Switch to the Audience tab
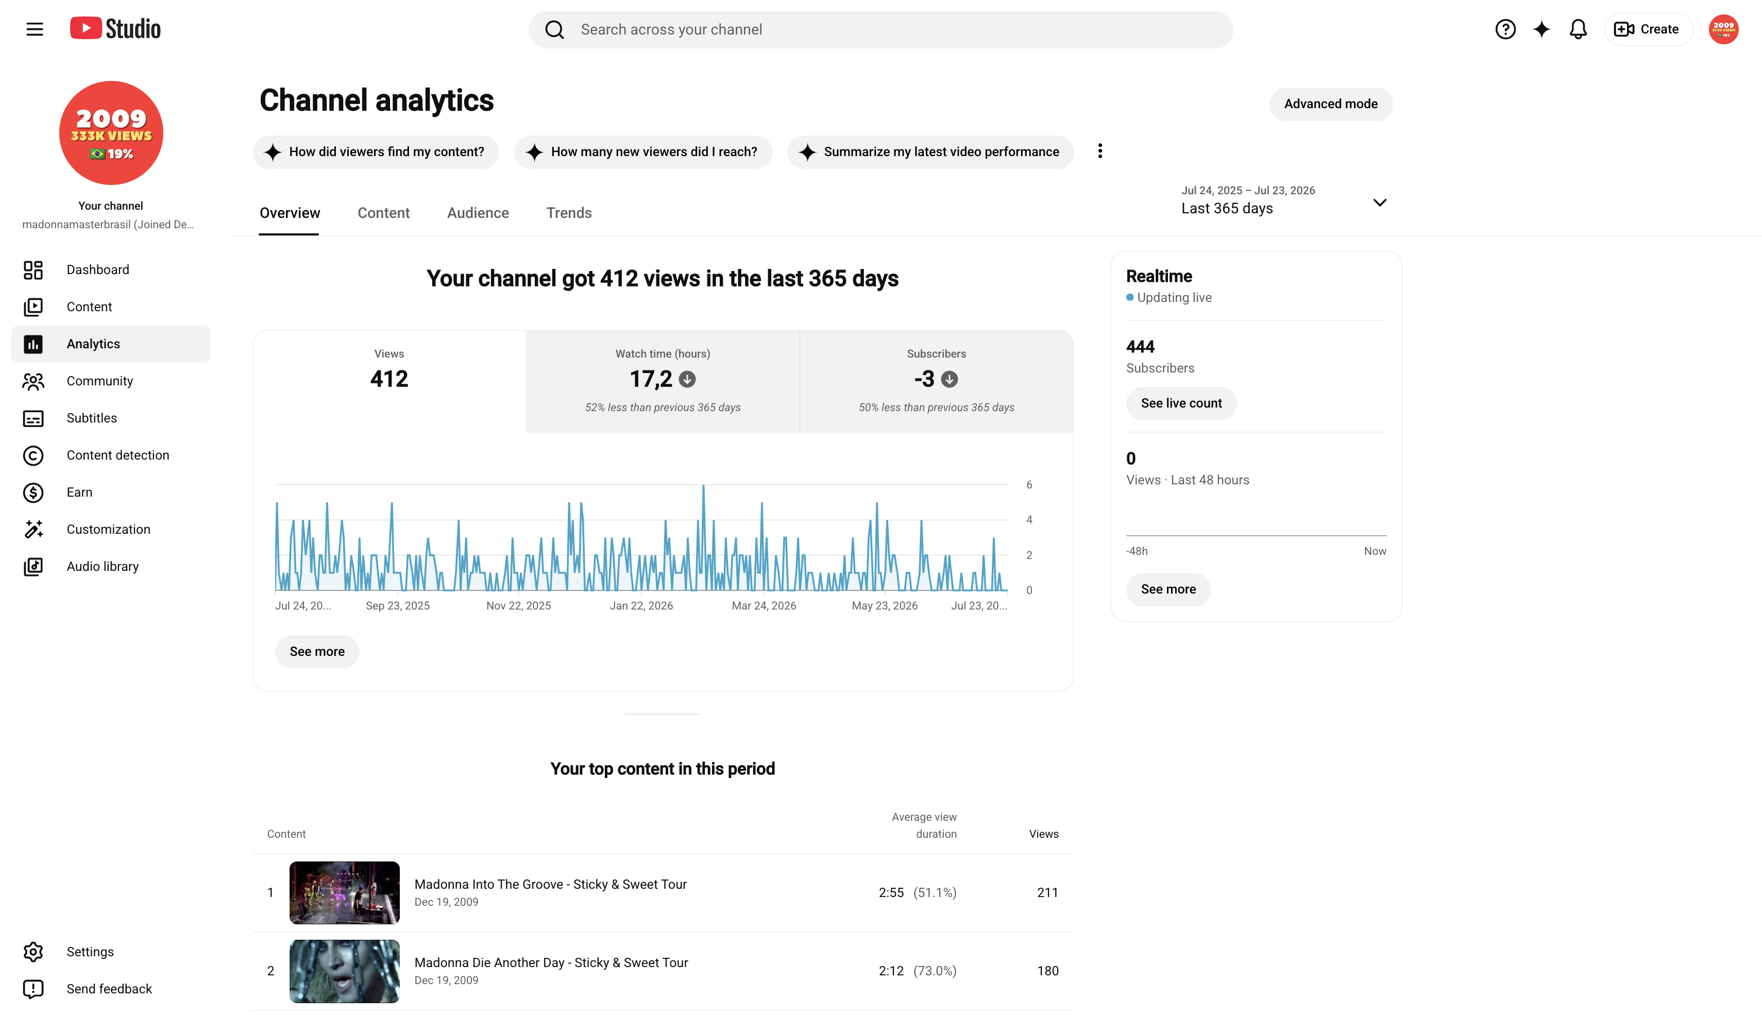The width and height of the screenshot is (1762, 1015). (478, 213)
